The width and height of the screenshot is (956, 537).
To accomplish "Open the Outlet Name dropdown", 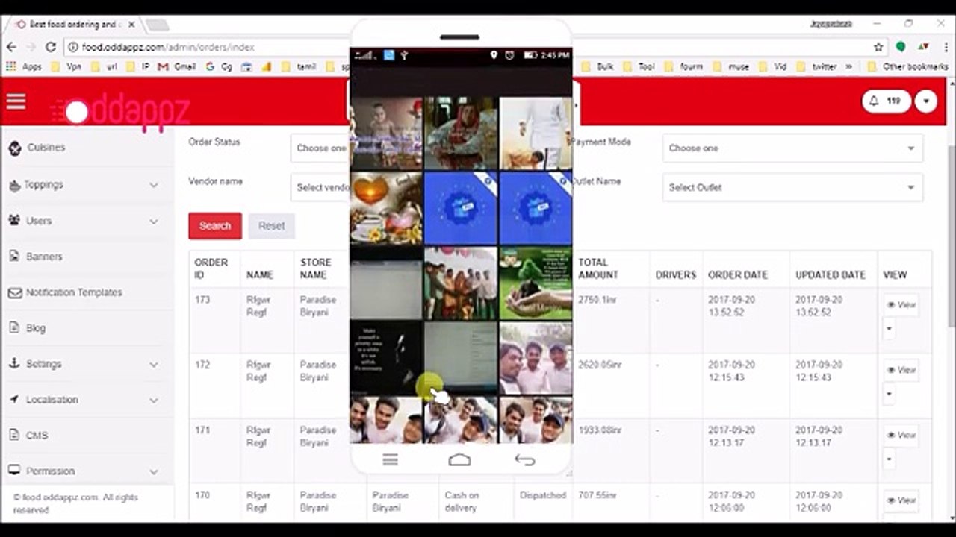I will coord(792,187).
